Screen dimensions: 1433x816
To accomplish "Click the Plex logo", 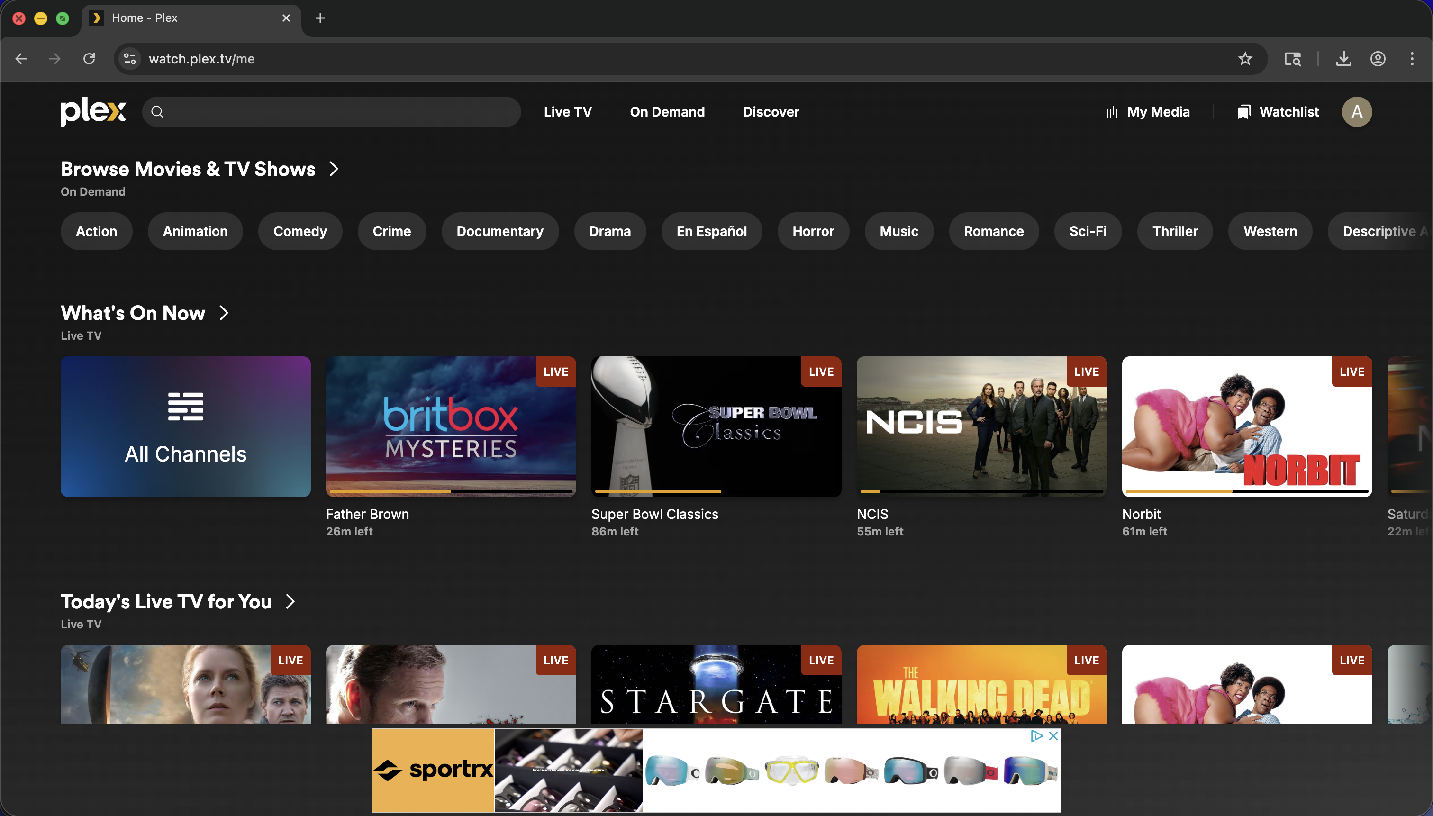I will (93, 111).
